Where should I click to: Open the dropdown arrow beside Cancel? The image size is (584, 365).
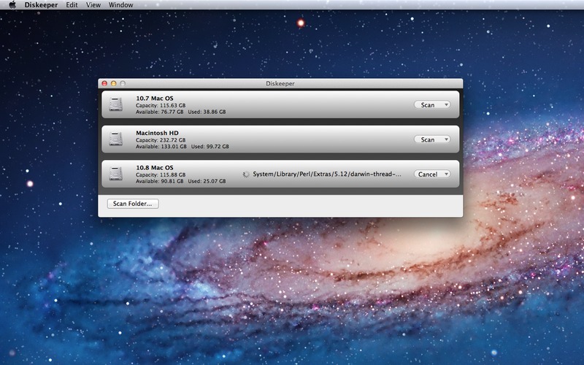tap(445, 174)
